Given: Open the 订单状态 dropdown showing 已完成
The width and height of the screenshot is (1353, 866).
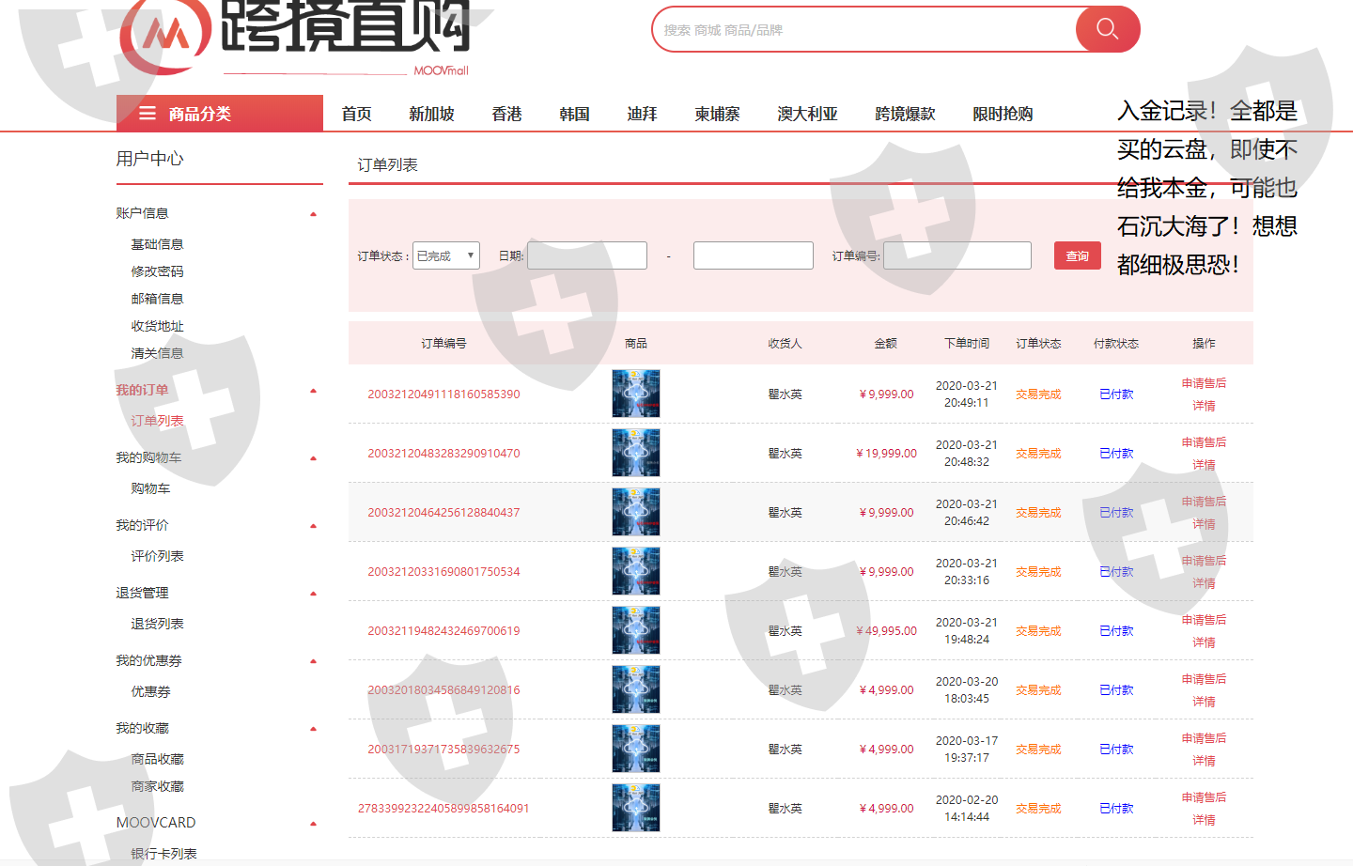Looking at the screenshot, I should (x=446, y=255).
